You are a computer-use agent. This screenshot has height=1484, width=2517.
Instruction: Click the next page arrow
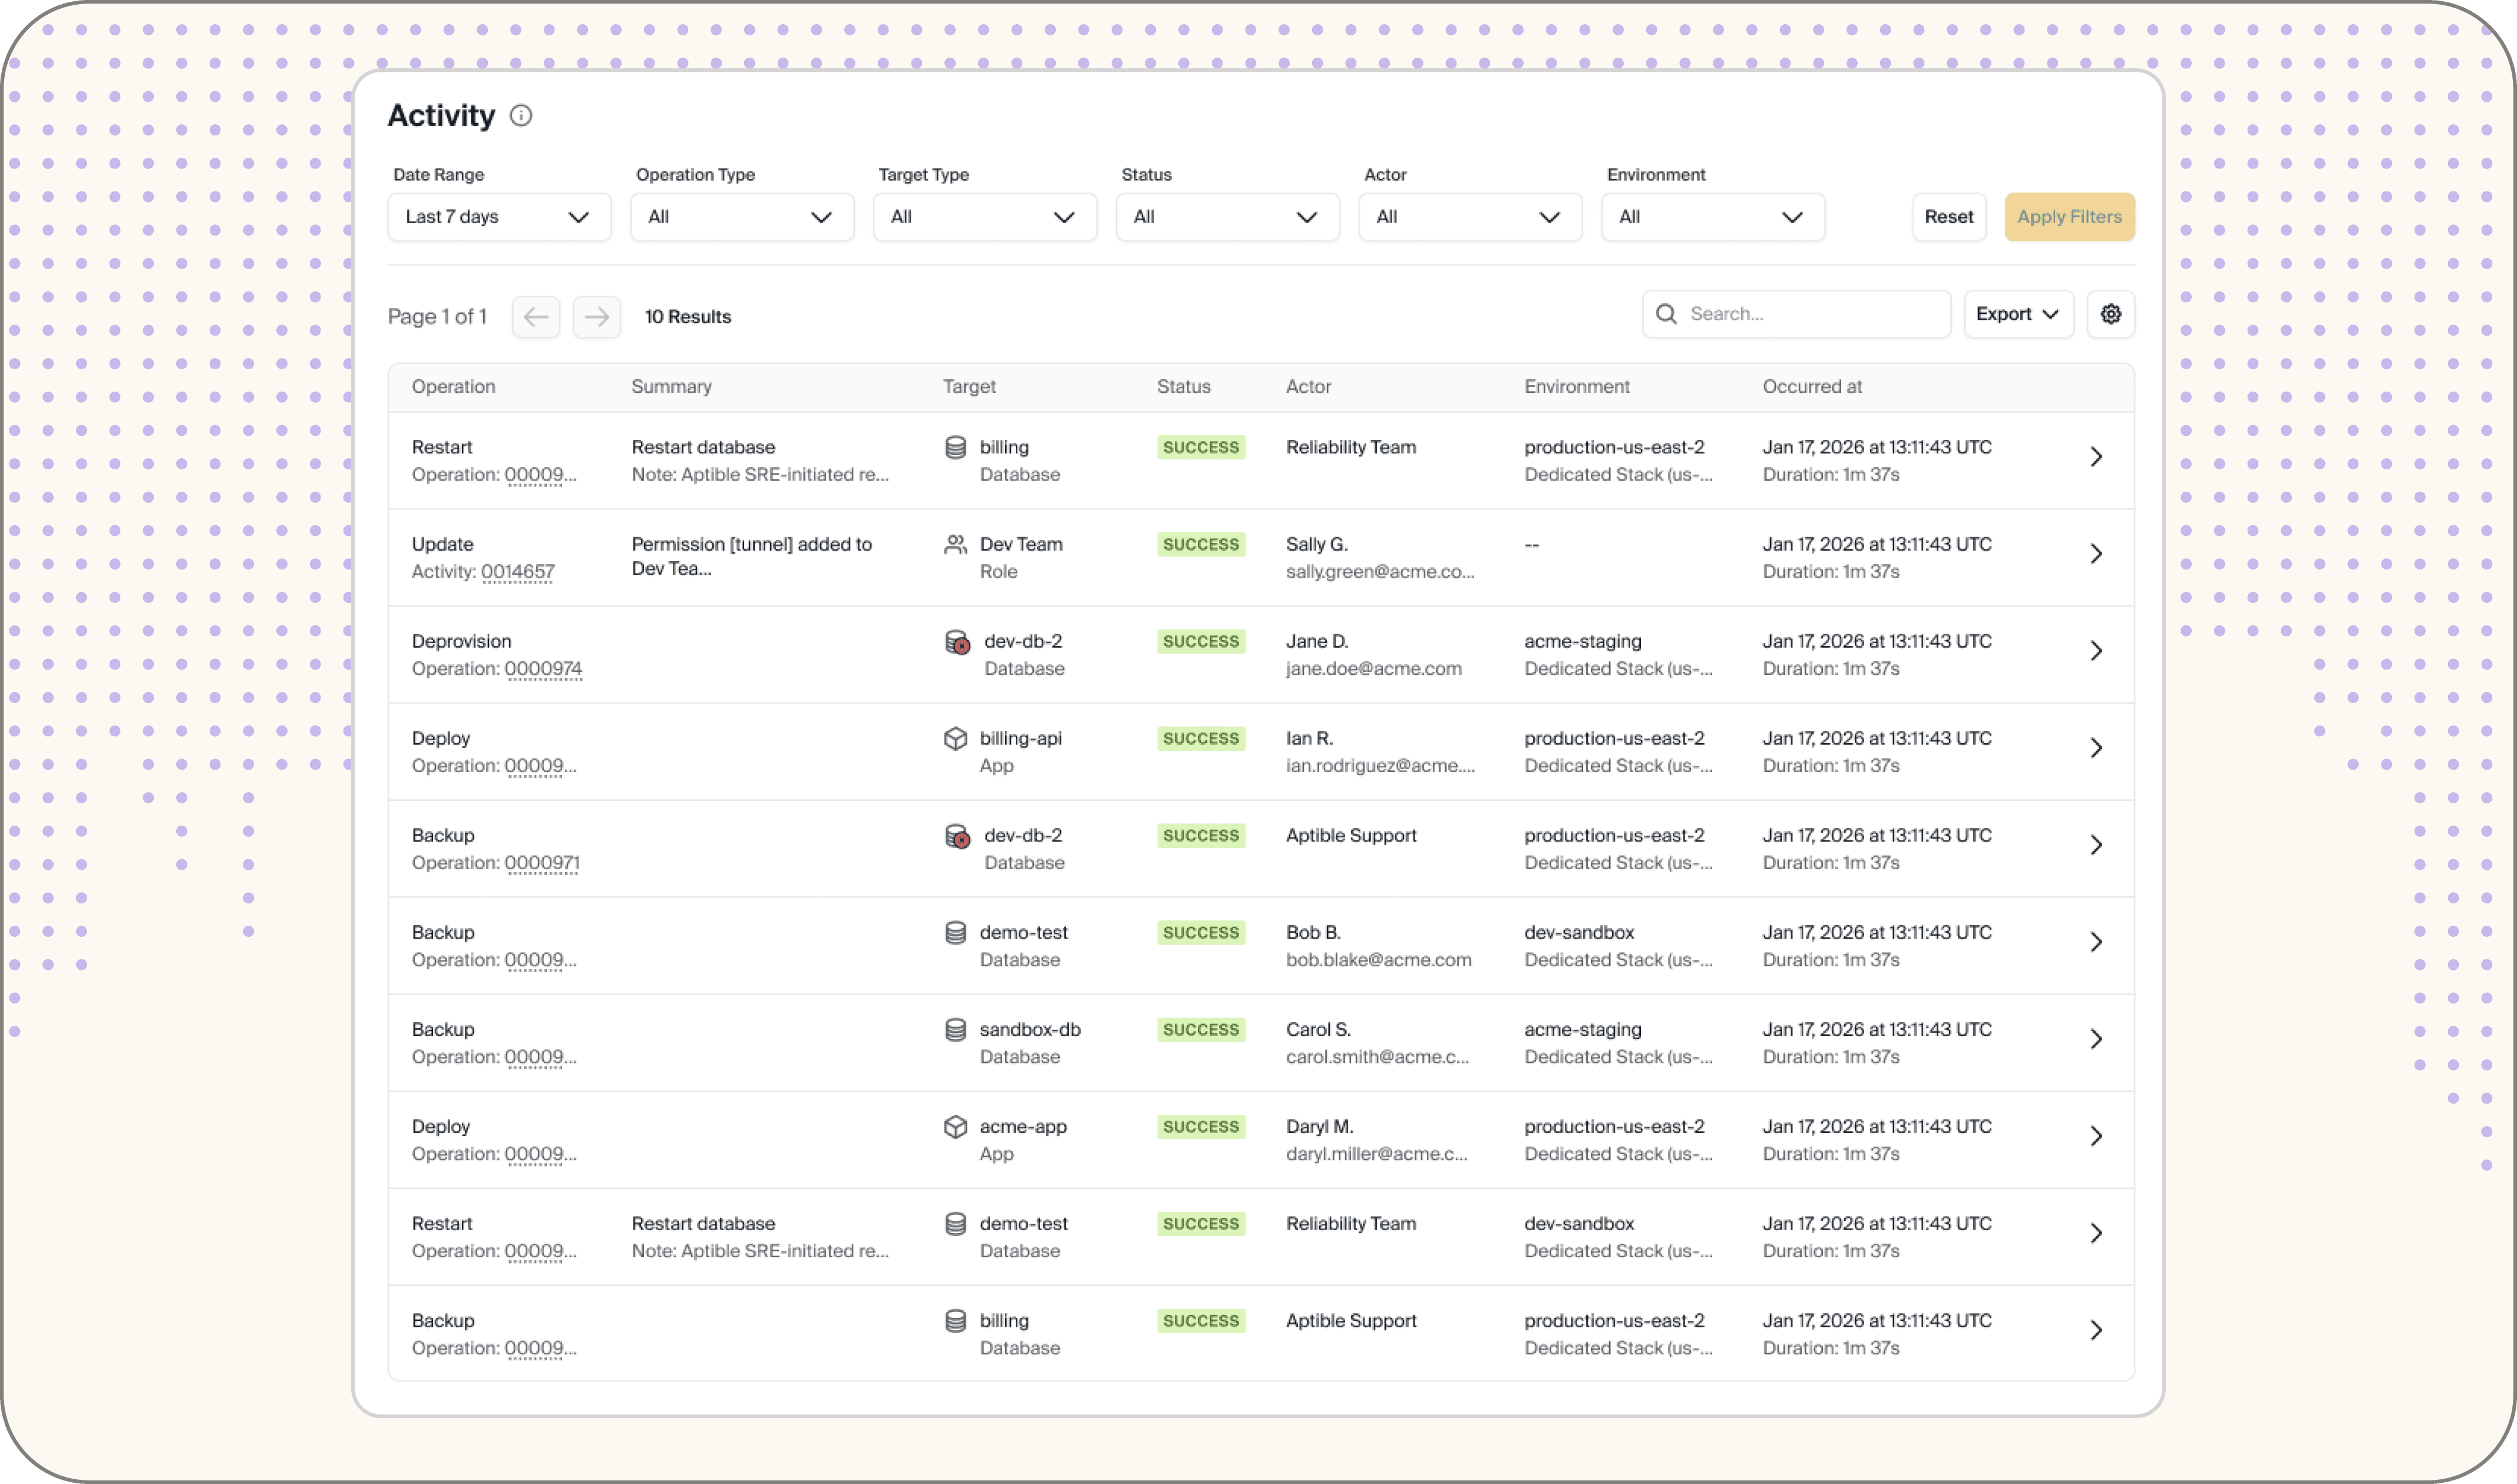[x=596, y=317]
